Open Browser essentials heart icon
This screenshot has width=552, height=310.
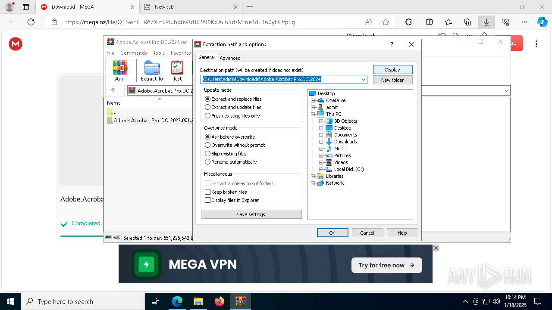tap(505, 22)
